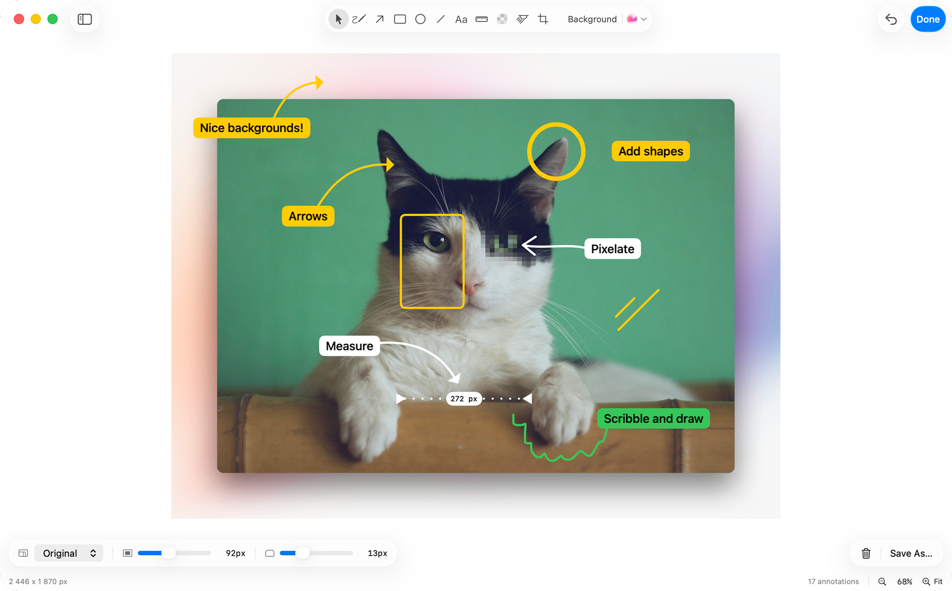Viewport: 952px width, 591px height.
Task: Select the straight line tool
Action: pos(440,19)
